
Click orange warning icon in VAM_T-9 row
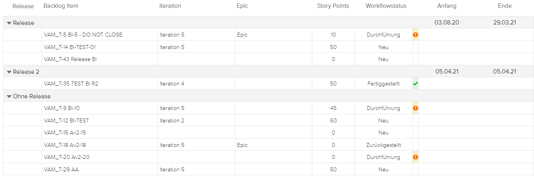tap(415, 108)
